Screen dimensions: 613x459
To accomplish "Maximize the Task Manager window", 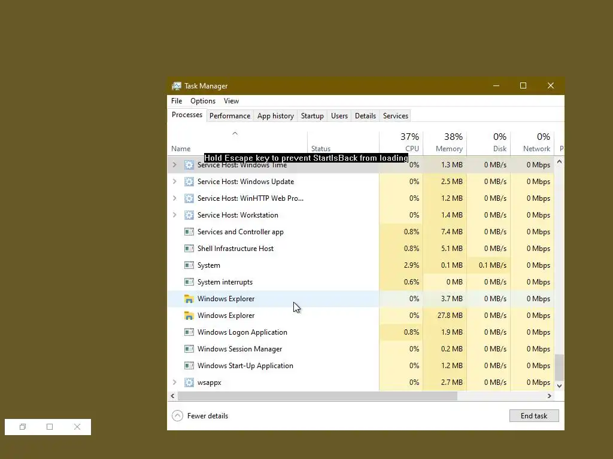I will pos(523,86).
